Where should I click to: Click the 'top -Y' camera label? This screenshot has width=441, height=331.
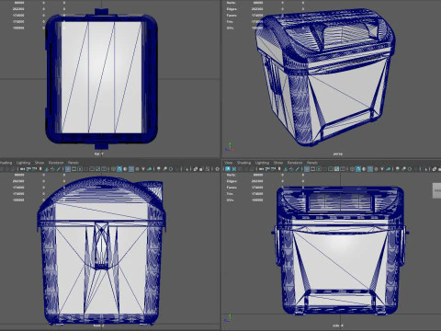click(x=98, y=154)
